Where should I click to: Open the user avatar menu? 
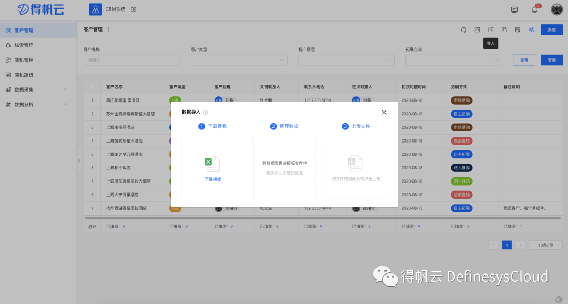(x=556, y=9)
